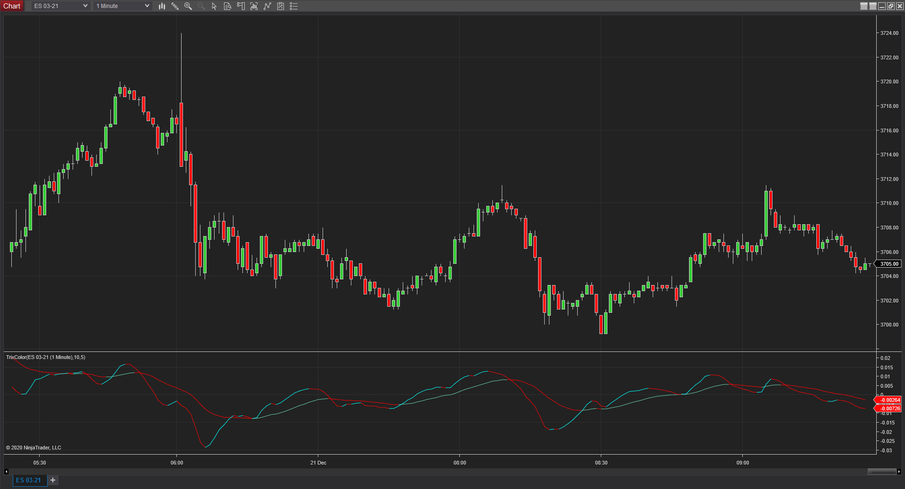Click the right arrow of horizontal scrollbar
Viewport: 905px width, 489px height.
click(x=899, y=472)
